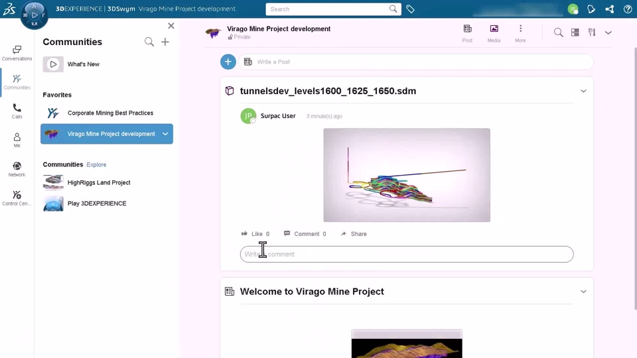
Task: Close the Communities panel
Action: [171, 26]
